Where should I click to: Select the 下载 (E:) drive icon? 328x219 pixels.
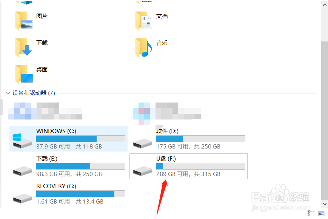pyautogui.click(x=22, y=171)
